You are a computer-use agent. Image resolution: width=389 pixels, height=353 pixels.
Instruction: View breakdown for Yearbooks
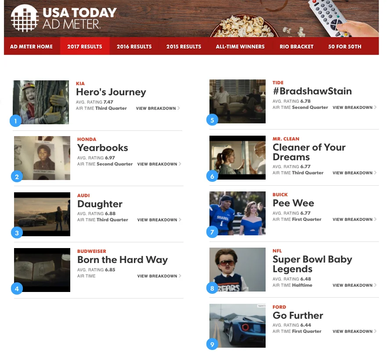[x=159, y=164]
